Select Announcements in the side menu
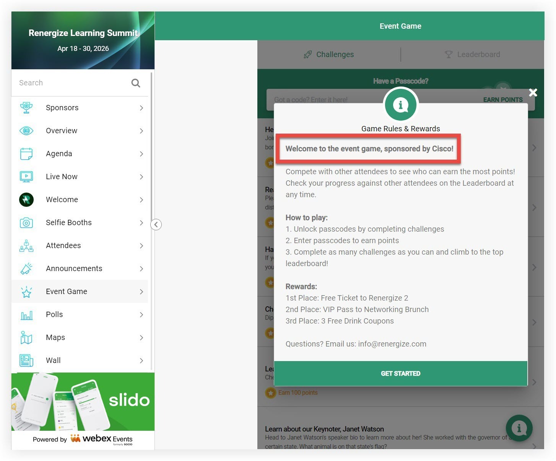Viewport: 556px width, 461px height. pos(80,268)
